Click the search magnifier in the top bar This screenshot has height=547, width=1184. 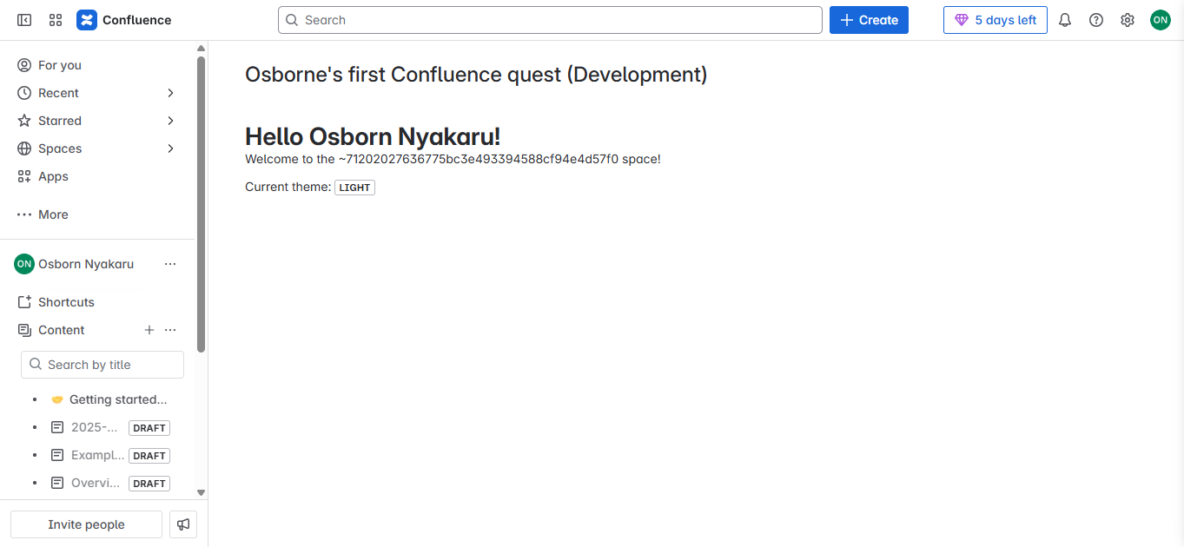pyautogui.click(x=292, y=20)
